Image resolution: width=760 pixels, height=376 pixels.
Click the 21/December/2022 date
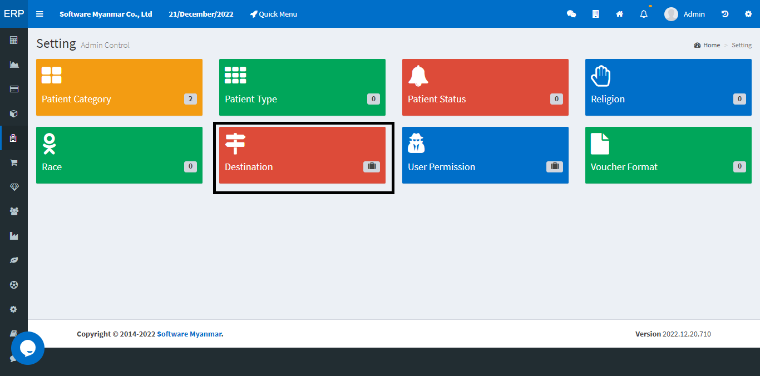(201, 14)
